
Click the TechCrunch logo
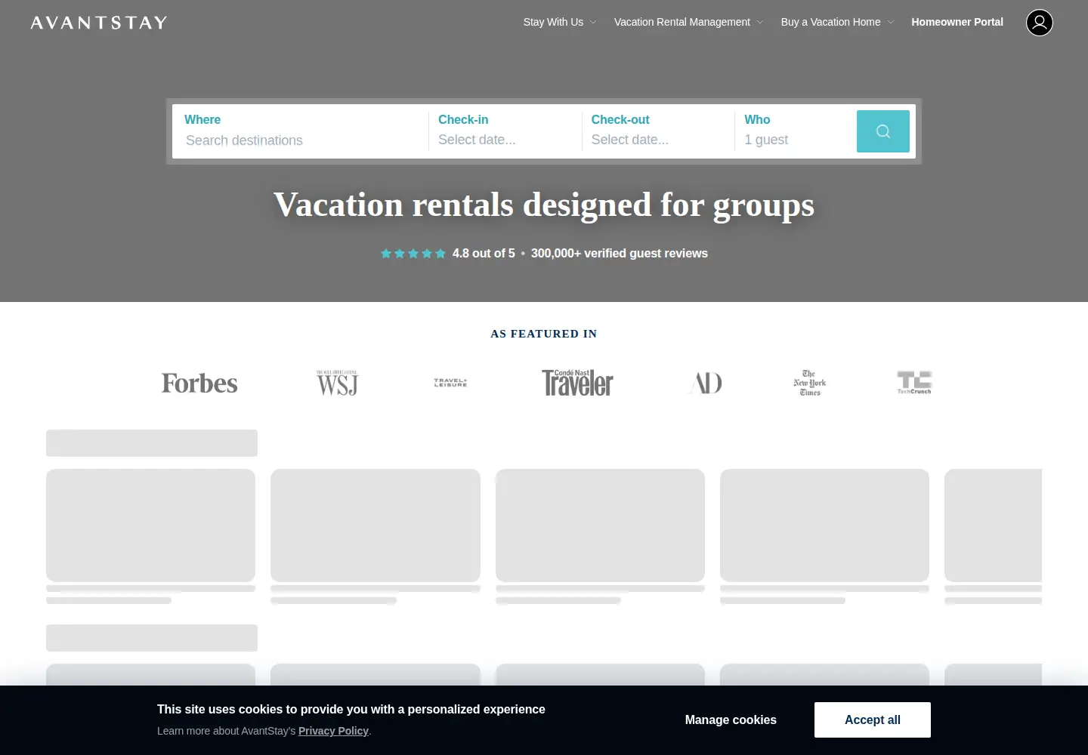914,383
